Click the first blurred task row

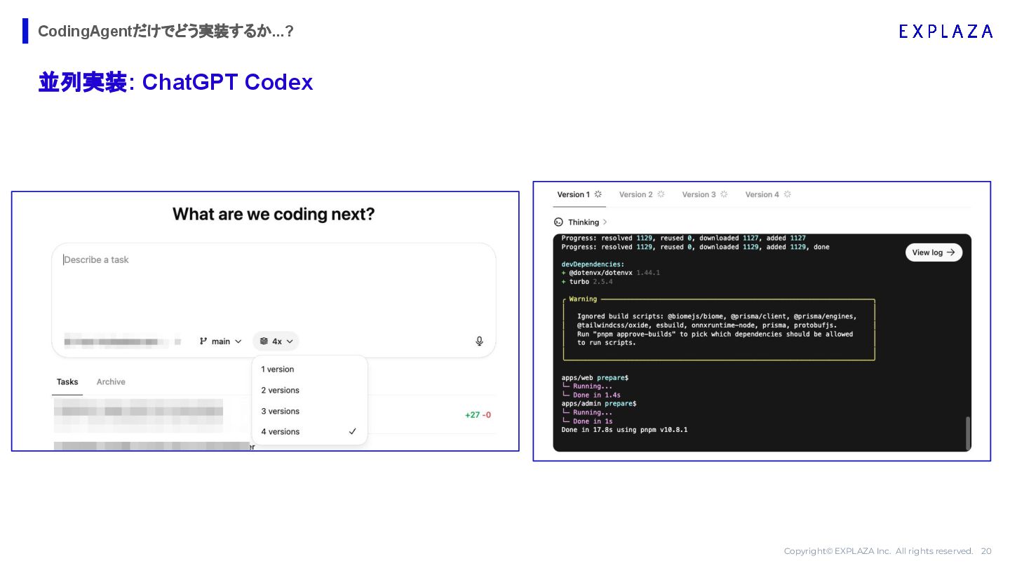pos(138,415)
